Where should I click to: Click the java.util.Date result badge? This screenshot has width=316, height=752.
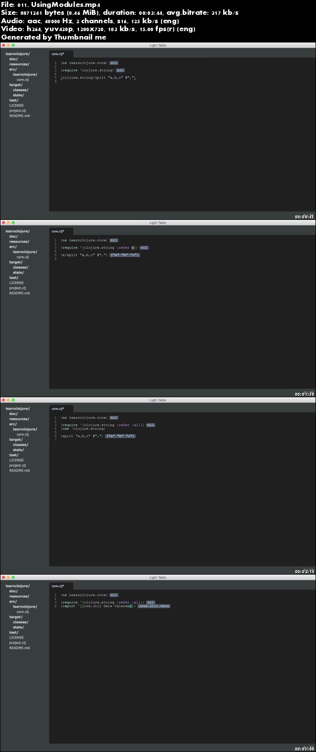154,606
